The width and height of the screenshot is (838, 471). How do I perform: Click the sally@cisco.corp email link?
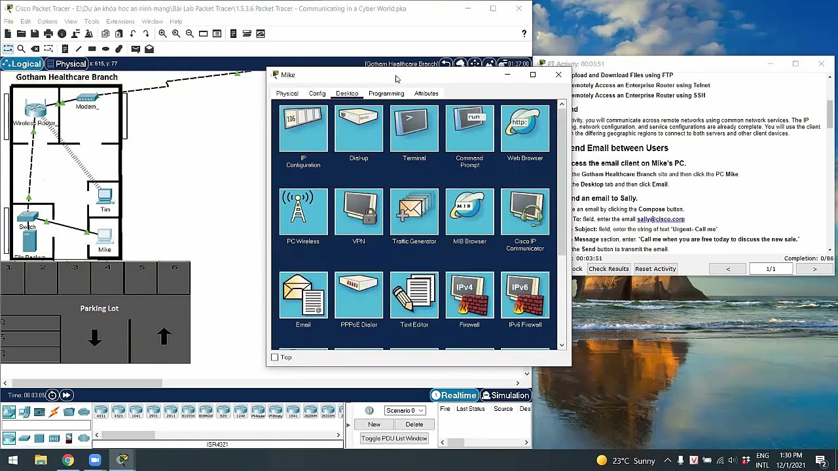coord(661,219)
